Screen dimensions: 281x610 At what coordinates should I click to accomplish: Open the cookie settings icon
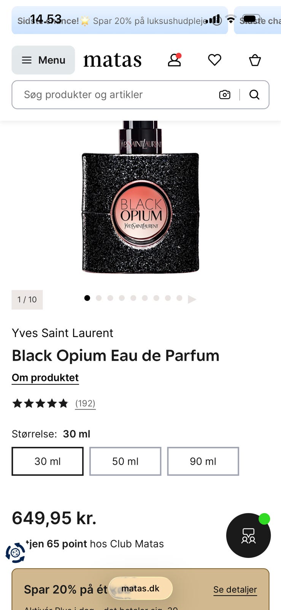pos(15,553)
